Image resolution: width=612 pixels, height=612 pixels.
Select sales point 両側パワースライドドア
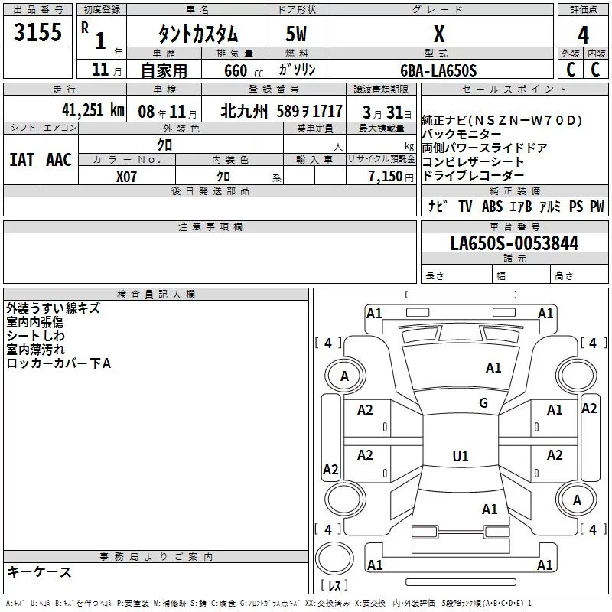(484, 148)
